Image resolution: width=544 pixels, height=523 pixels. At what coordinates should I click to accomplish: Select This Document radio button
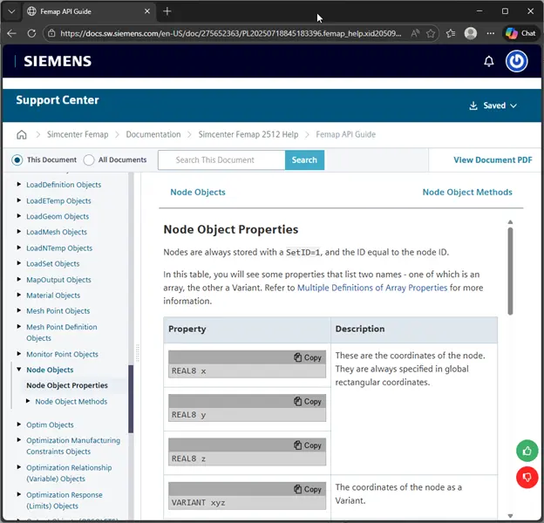17,160
